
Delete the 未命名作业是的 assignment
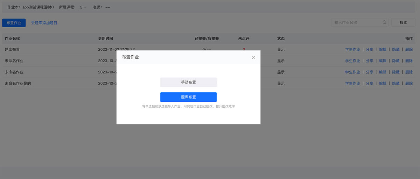pyautogui.click(x=409, y=84)
